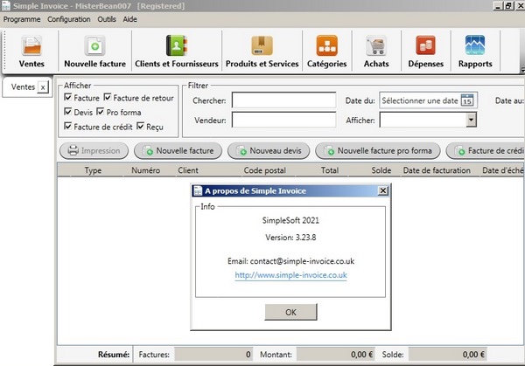Click the Nouveau devis button

click(269, 151)
